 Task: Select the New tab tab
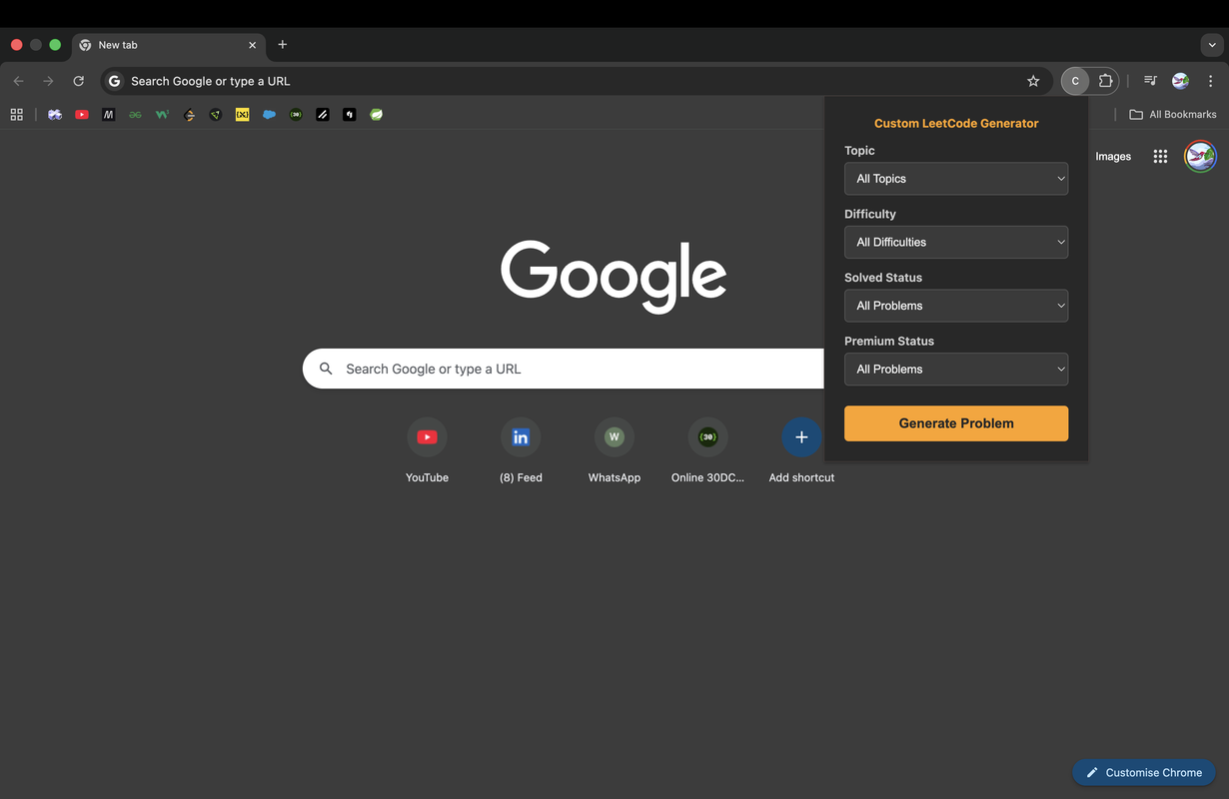point(168,45)
